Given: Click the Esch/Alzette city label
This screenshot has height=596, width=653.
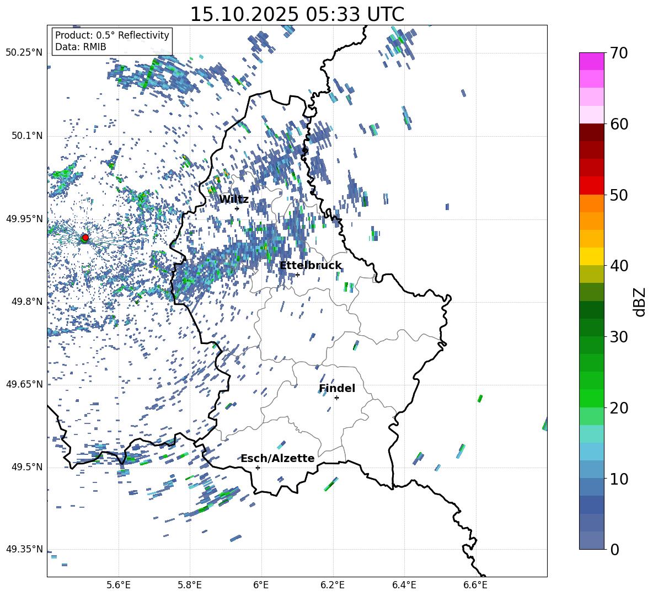Looking at the screenshot, I should [x=277, y=458].
